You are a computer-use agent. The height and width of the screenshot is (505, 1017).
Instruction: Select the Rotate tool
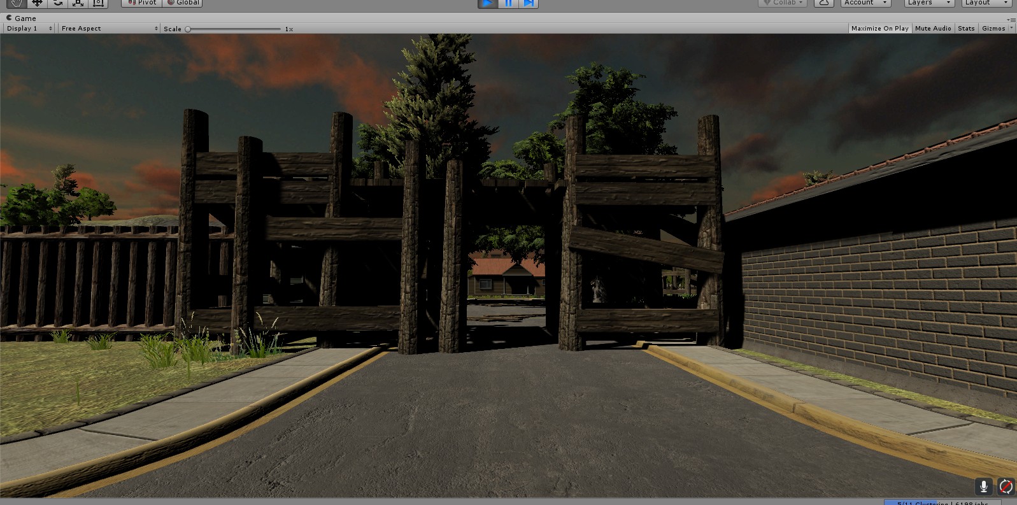tap(57, 3)
